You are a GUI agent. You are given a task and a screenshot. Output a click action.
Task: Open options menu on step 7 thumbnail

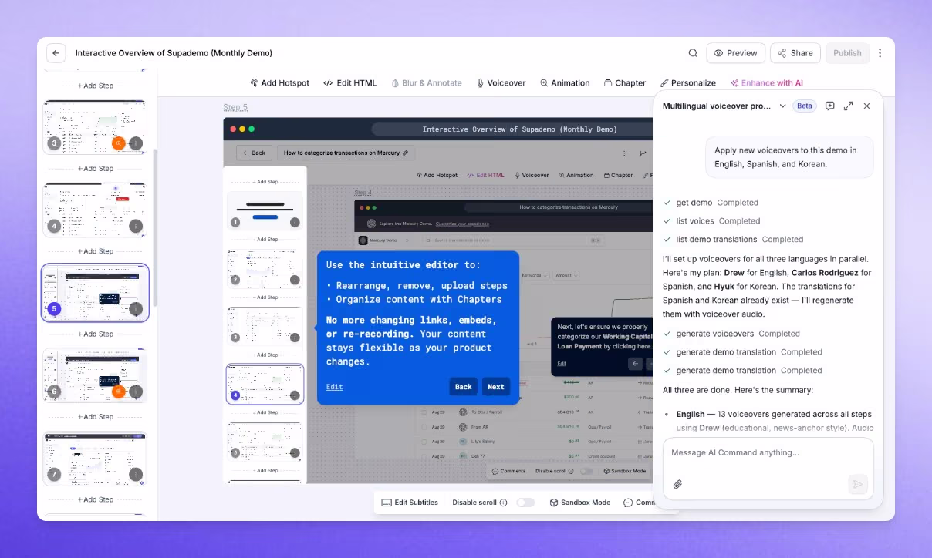(136, 475)
